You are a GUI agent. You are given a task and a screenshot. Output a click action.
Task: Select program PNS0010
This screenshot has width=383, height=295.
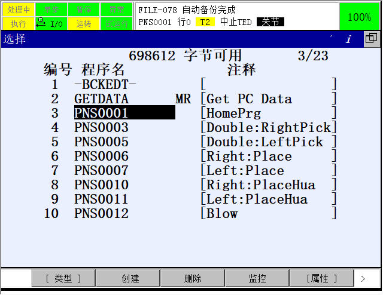101,185
